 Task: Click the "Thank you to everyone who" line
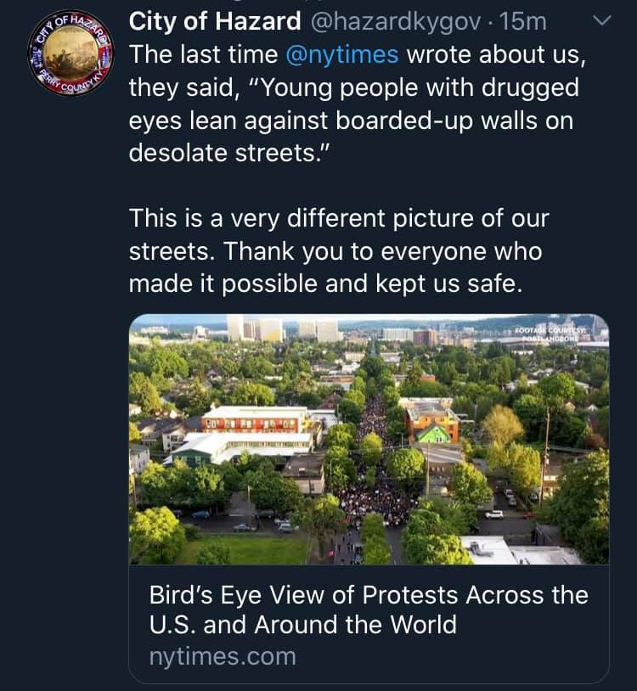click(x=335, y=251)
